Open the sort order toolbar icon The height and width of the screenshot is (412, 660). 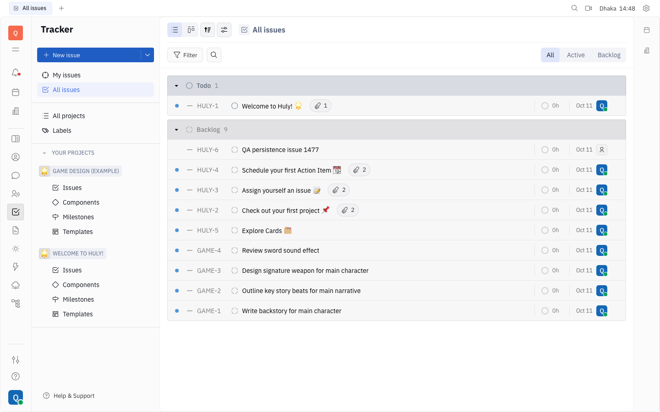click(x=208, y=30)
